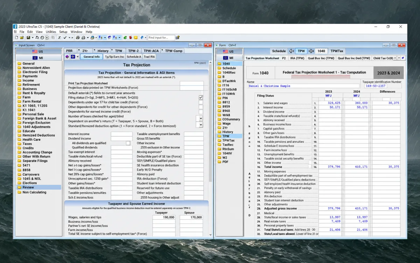Open the Utilities menu
This screenshot has height=263, width=420.
click(x=51, y=32)
